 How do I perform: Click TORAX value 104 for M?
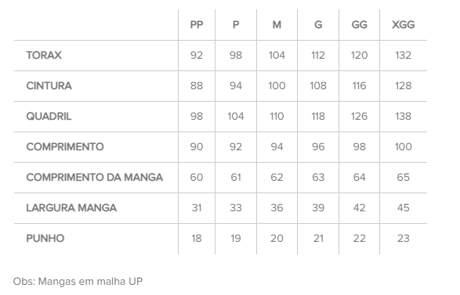point(277,55)
